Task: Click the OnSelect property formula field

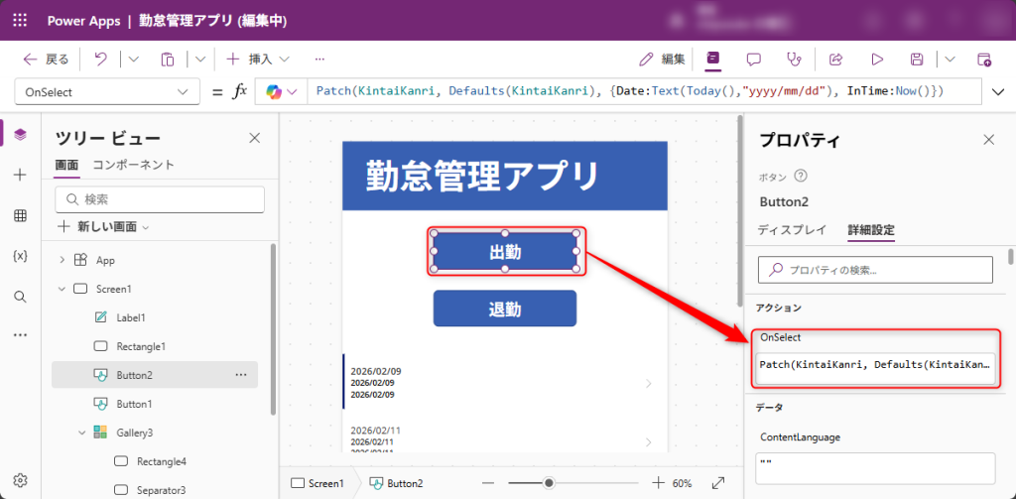Action: click(x=875, y=368)
